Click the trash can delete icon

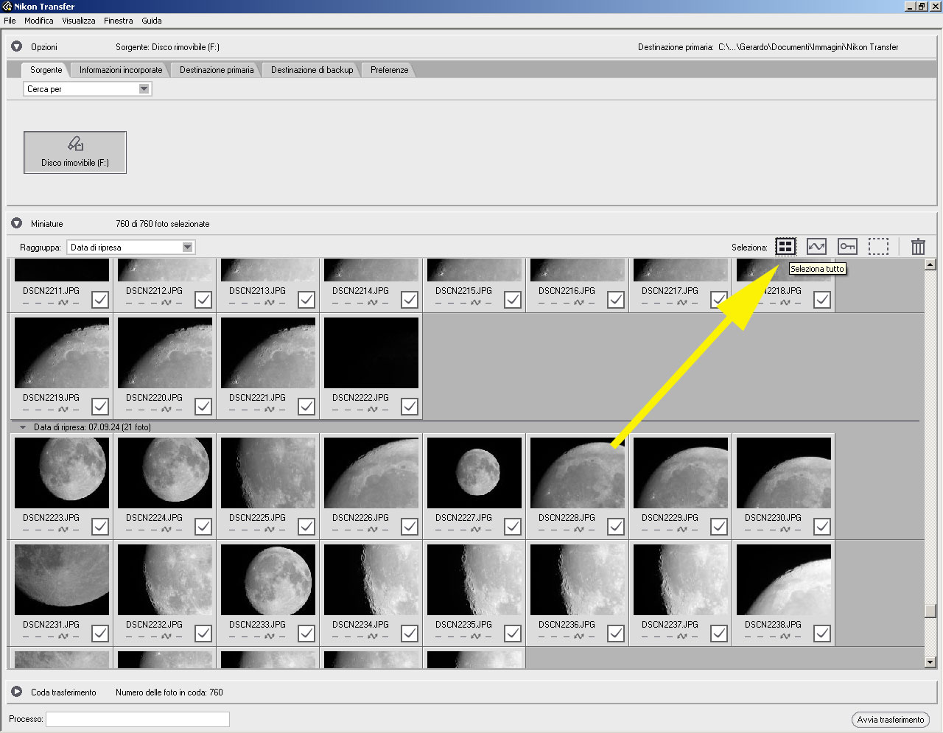click(x=918, y=247)
